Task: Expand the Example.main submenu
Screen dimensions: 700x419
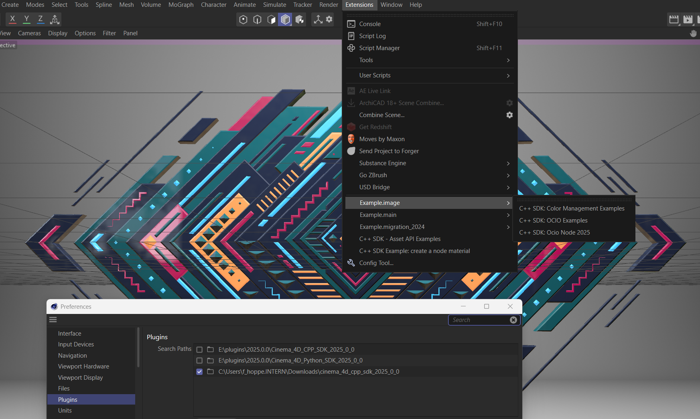Action: [430, 215]
